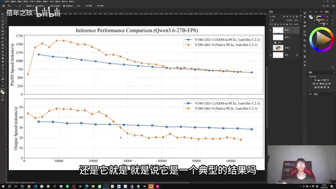Viewport: 336px width, 189px height.
Task: Click the Home icon in the options bar
Action: 4,6
